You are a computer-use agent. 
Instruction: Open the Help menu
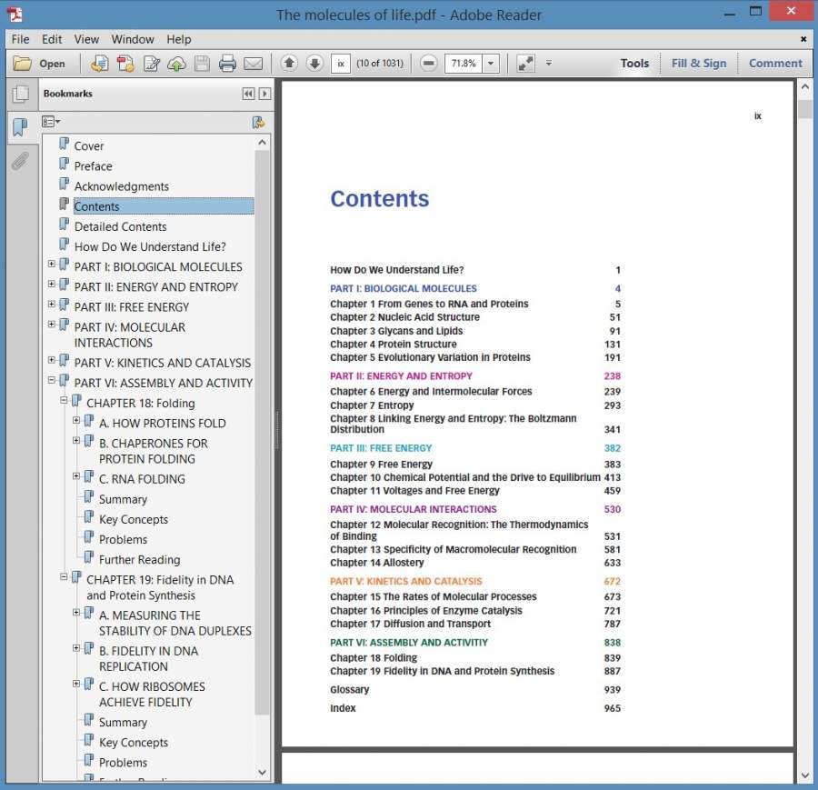178,39
